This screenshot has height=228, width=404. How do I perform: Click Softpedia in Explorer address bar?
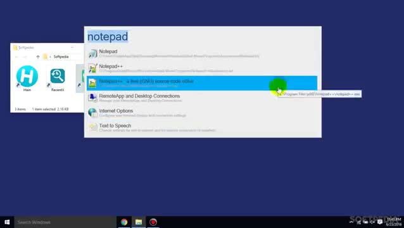pos(61,56)
